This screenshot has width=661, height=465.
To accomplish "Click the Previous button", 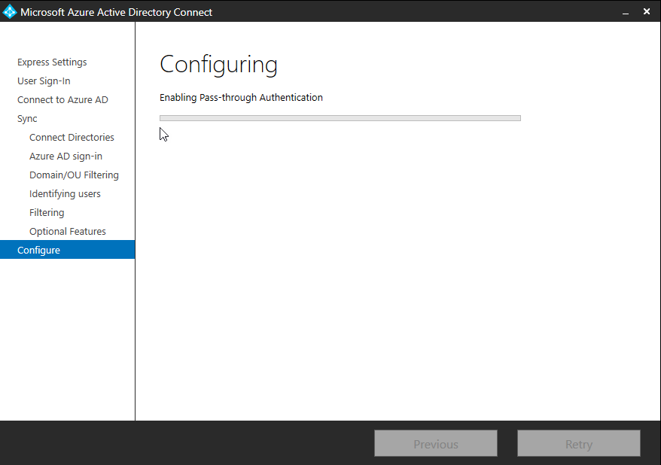I will pos(436,443).
